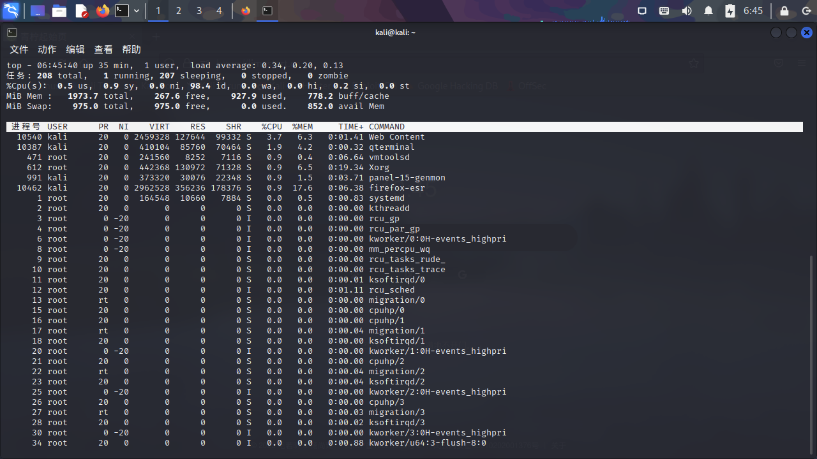Click the ksoftirqd/3 command text
Screen dimensions: 817x459
[397, 423]
